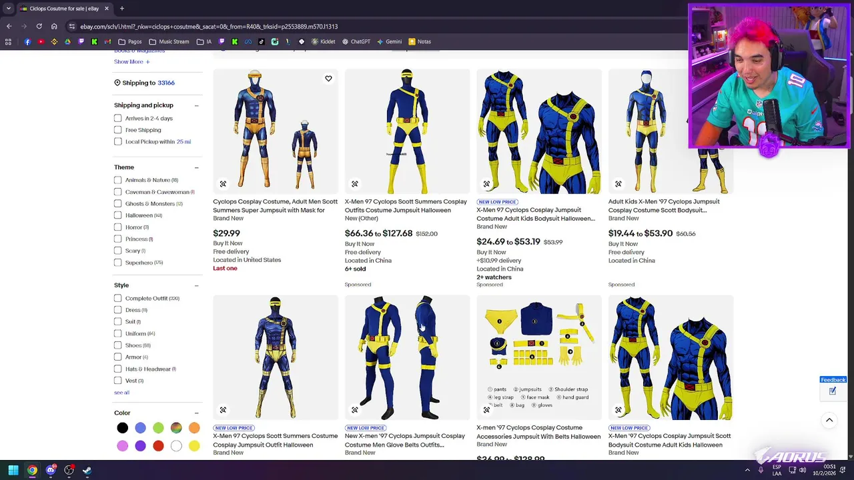Viewport: 854px width, 480px height.
Task: Find similar items for $29.99 Cyclops costume
Action: (223, 184)
